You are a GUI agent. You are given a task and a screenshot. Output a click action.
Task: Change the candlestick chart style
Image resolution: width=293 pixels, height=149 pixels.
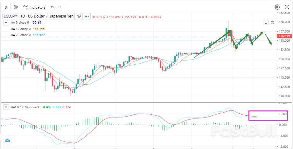(16, 7)
